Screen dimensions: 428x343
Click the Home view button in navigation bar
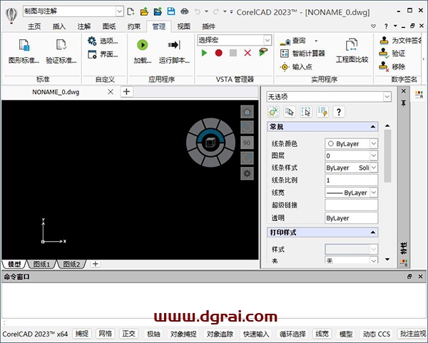[x=247, y=112]
